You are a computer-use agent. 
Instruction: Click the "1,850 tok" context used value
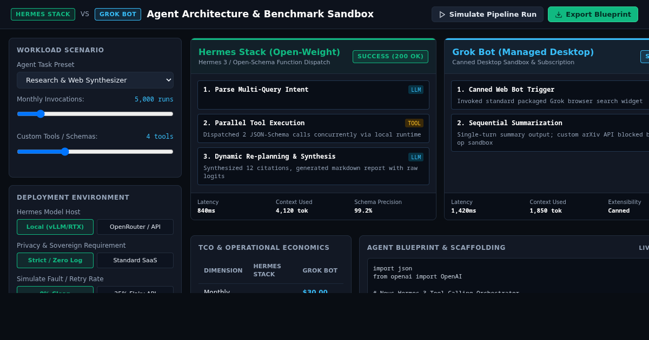click(x=546, y=211)
